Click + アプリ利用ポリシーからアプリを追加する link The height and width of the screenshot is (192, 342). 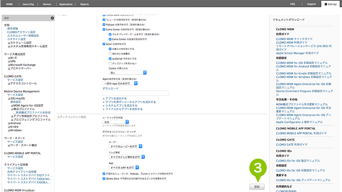tap(129, 102)
